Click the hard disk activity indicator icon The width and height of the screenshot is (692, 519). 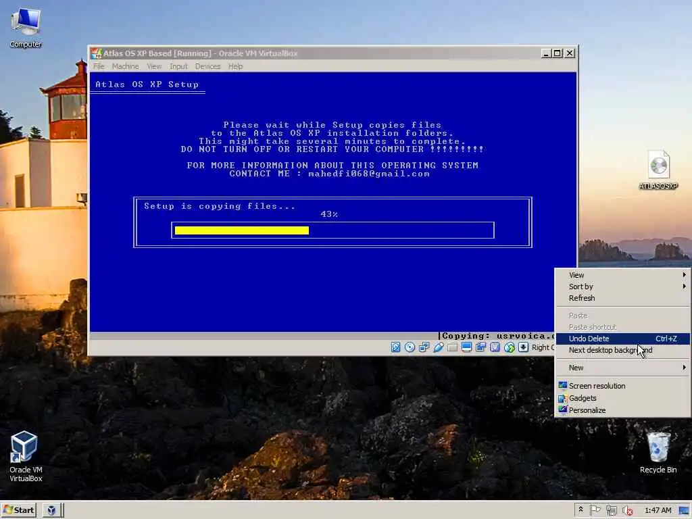(395, 347)
